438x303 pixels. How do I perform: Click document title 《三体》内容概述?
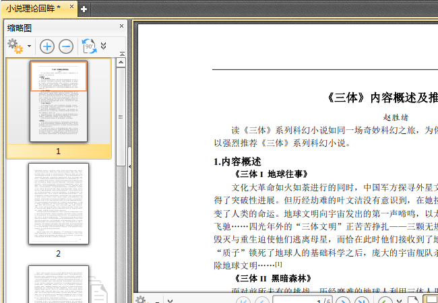pyautogui.click(x=382, y=98)
